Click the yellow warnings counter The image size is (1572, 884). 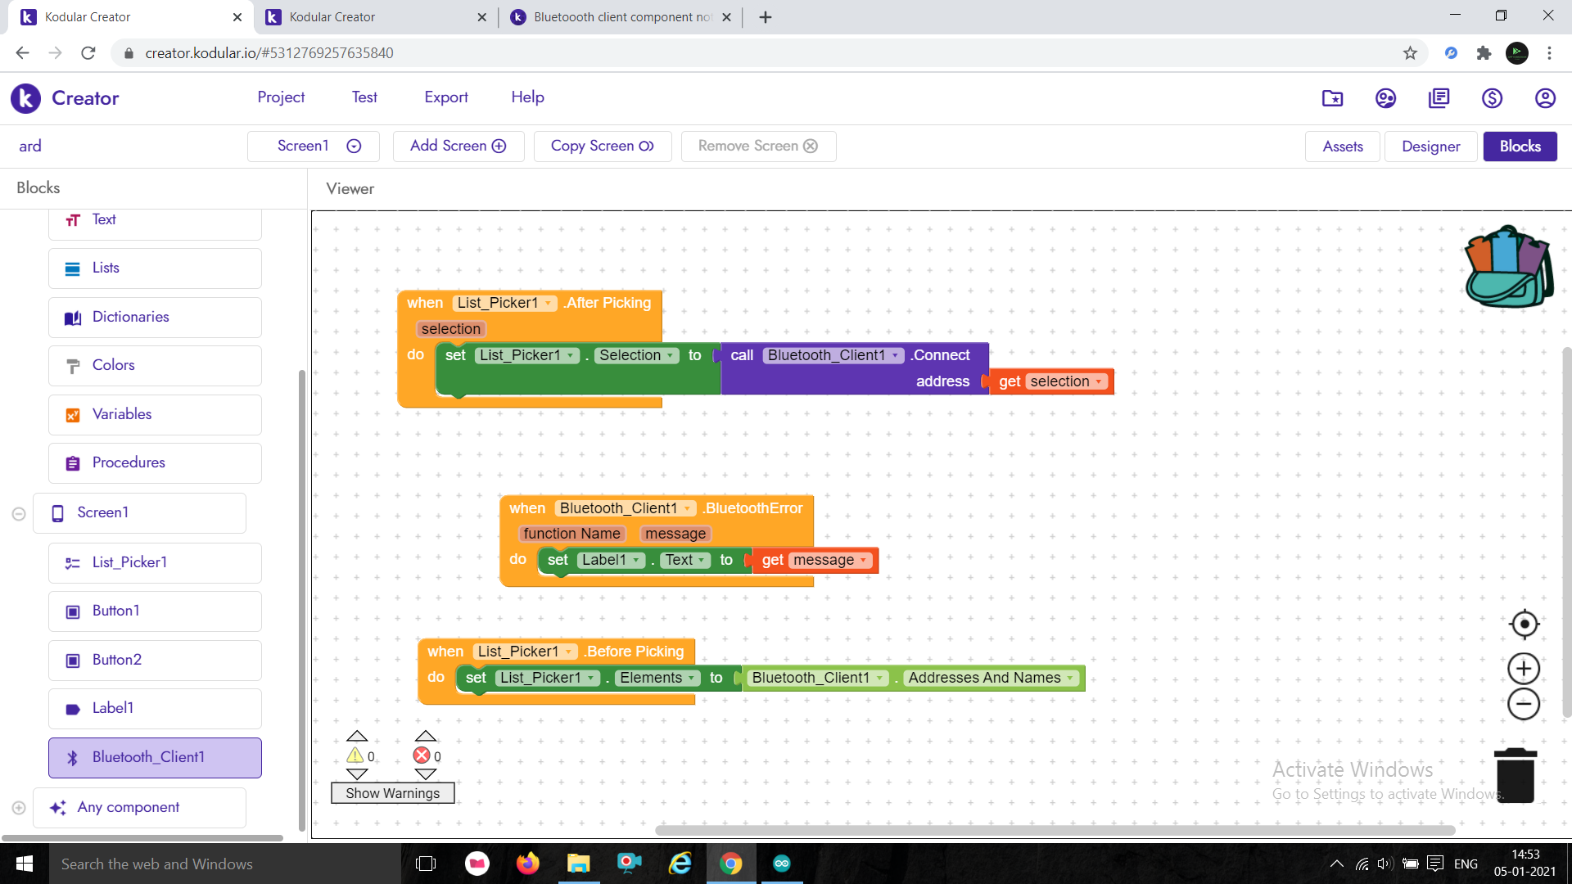tap(359, 755)
